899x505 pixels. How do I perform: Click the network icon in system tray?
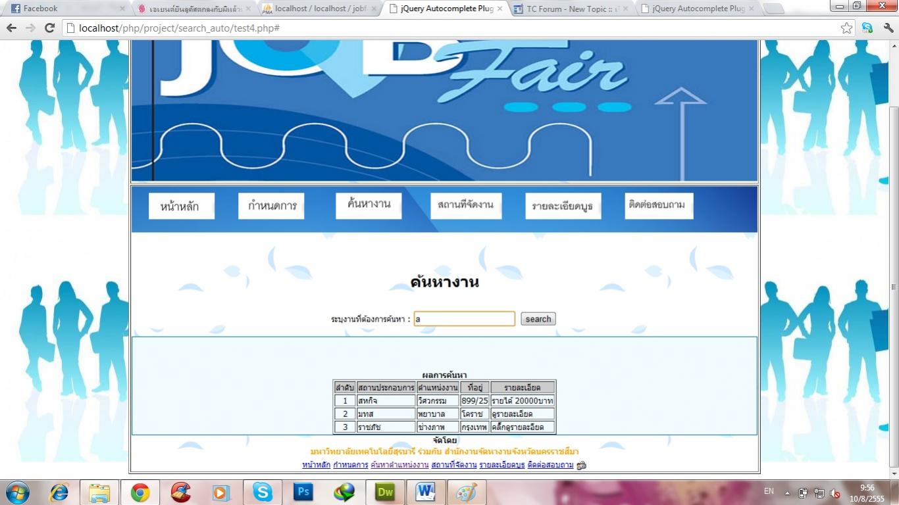[819, 493]
